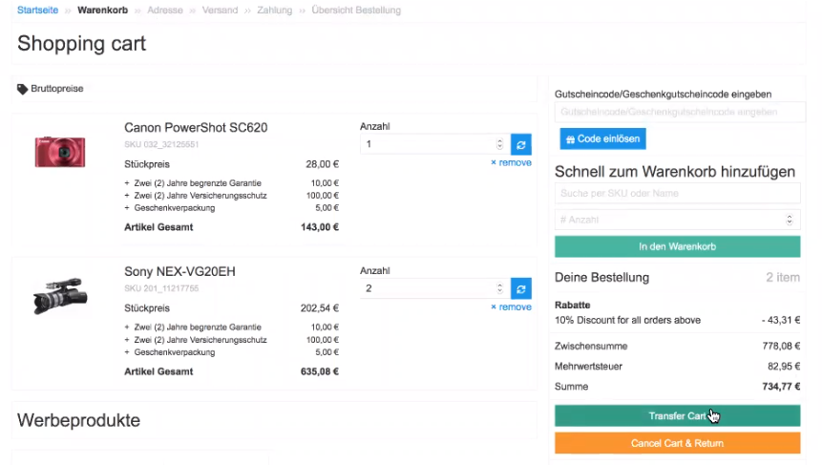Click the Bruttopreise price tag icon
The width and height of the screenshot is (822, 465).
(22, 89)
